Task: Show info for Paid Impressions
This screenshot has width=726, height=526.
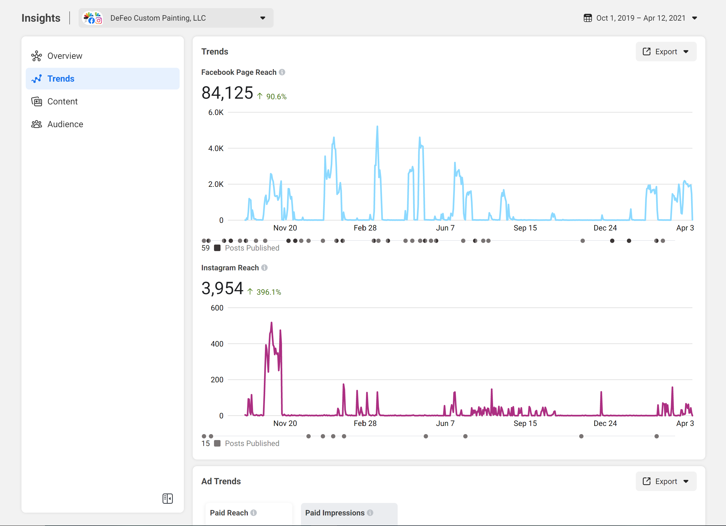Action: point(370,513)
